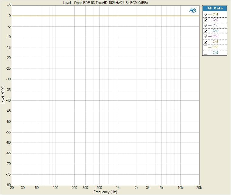Untick the Ch6 checkbox
Viewport: 231px width, 195px height.
[206, 42]
